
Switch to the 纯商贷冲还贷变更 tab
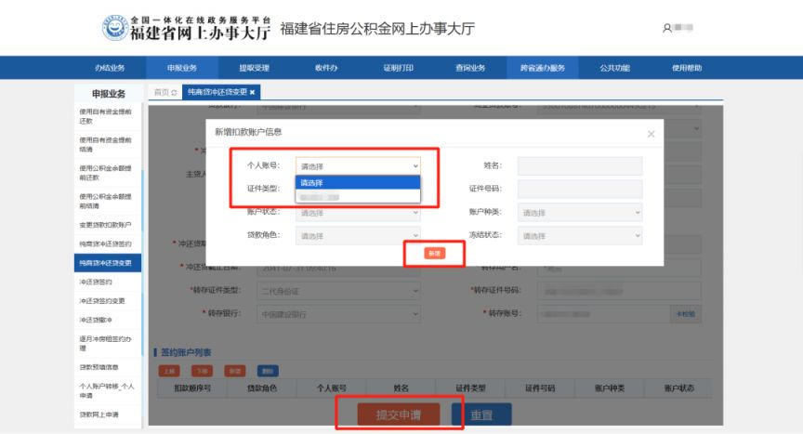point(217,92)
